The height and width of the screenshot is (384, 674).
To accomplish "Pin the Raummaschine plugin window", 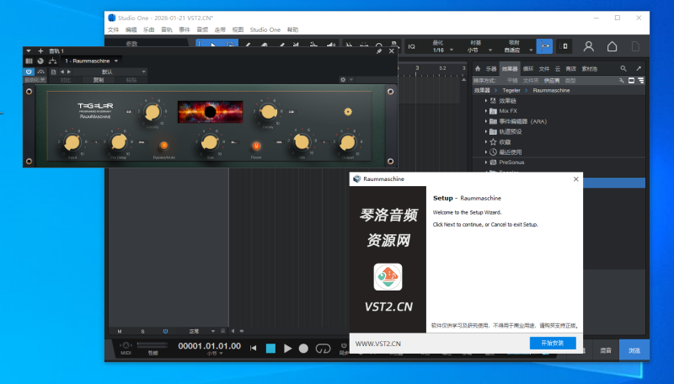I will point(379,51).
